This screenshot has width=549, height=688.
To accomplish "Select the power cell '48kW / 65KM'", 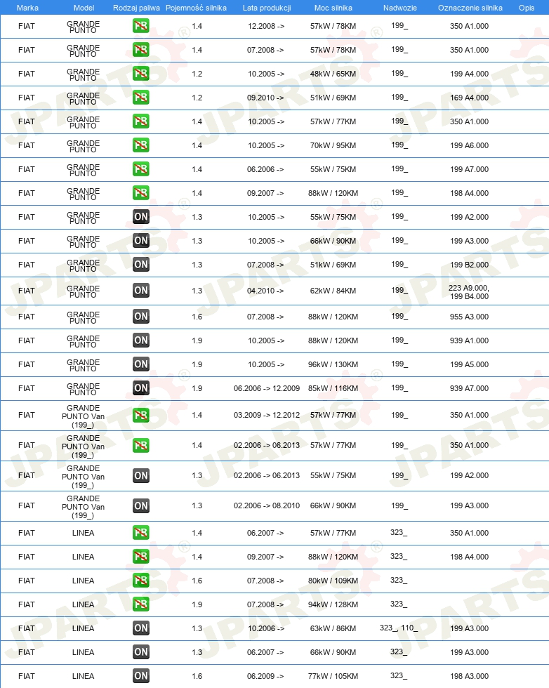I will click(333, 74).
